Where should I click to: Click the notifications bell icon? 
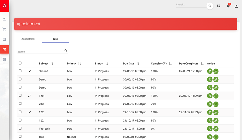tap(228, 6)
